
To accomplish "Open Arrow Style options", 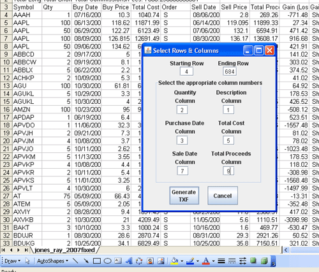I will pos(242,261).
